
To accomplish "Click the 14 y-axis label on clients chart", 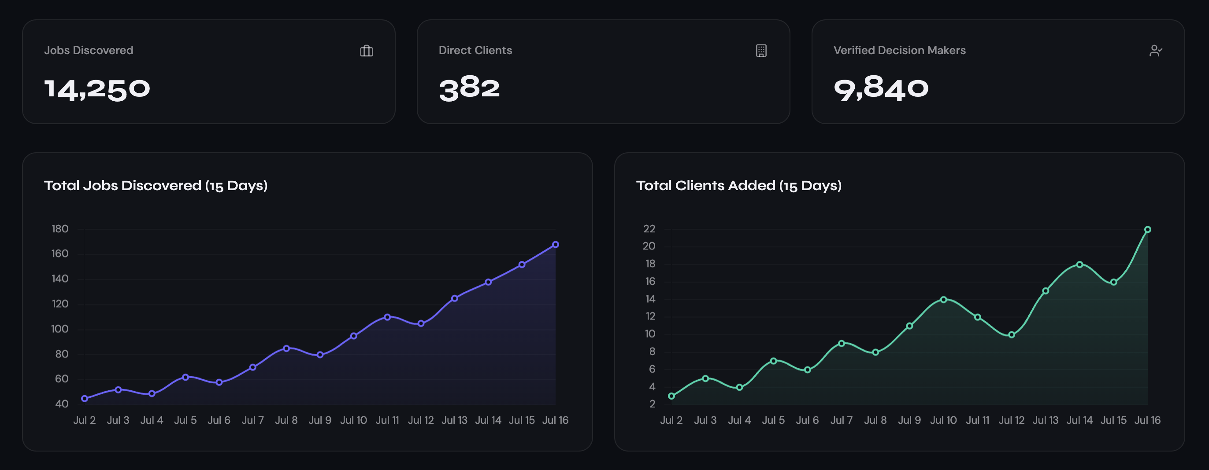I will click(650, 299).
